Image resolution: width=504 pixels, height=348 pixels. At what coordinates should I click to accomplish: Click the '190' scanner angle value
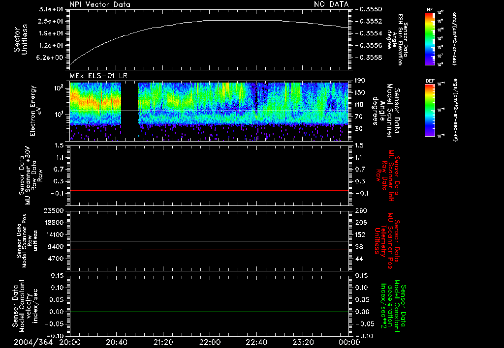pyautogui.click(x=360, y=81)
